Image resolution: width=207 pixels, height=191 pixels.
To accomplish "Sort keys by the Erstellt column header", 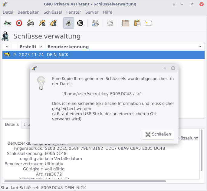I will coord(28,47).
